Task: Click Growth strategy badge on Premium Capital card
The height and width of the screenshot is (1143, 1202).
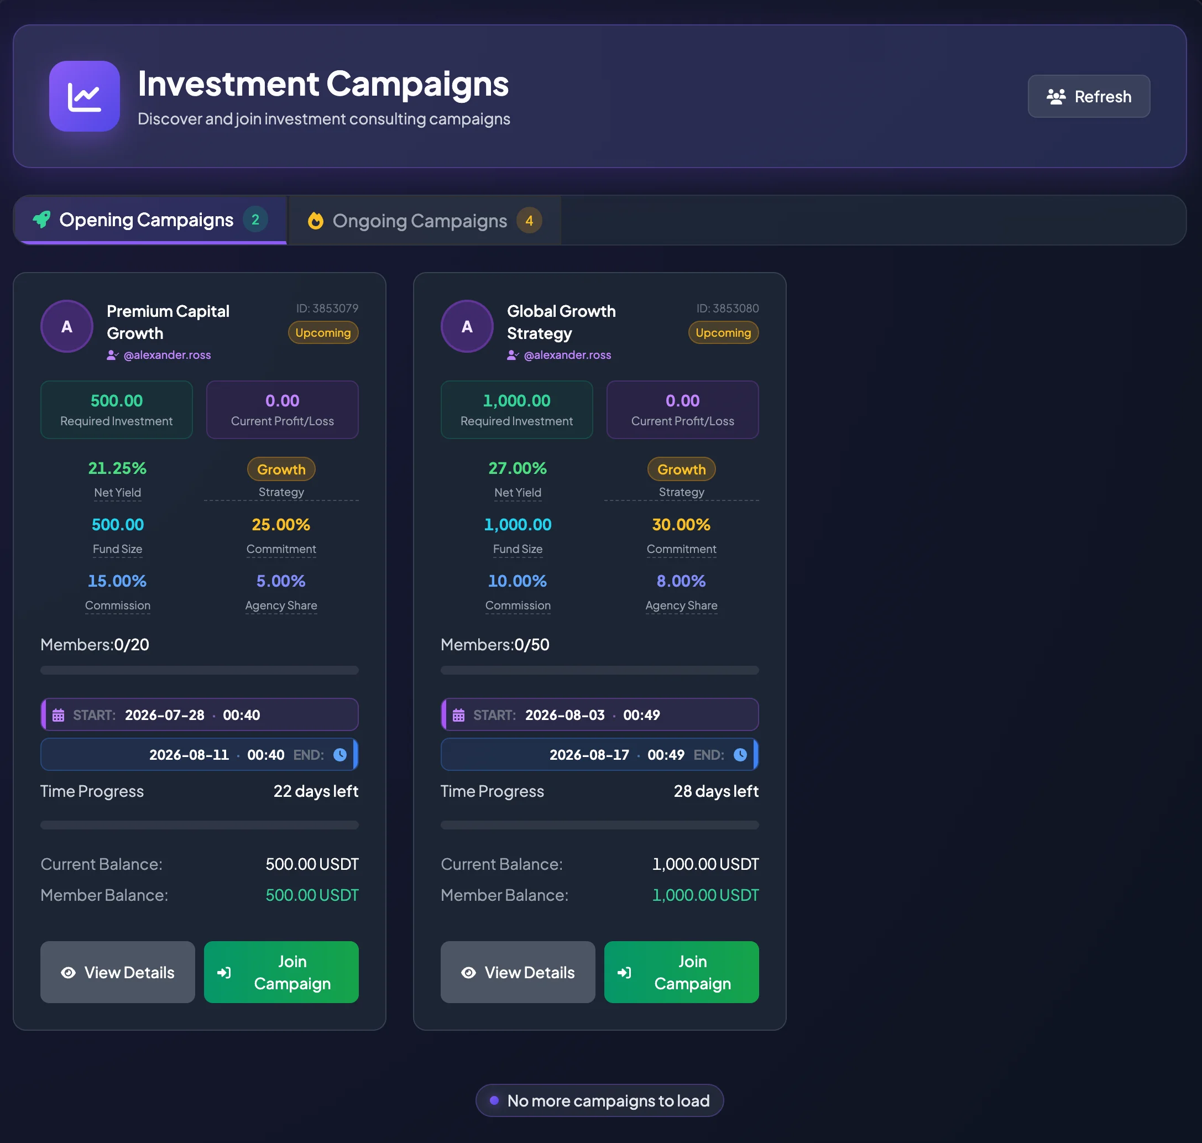Action: point(281,469)
